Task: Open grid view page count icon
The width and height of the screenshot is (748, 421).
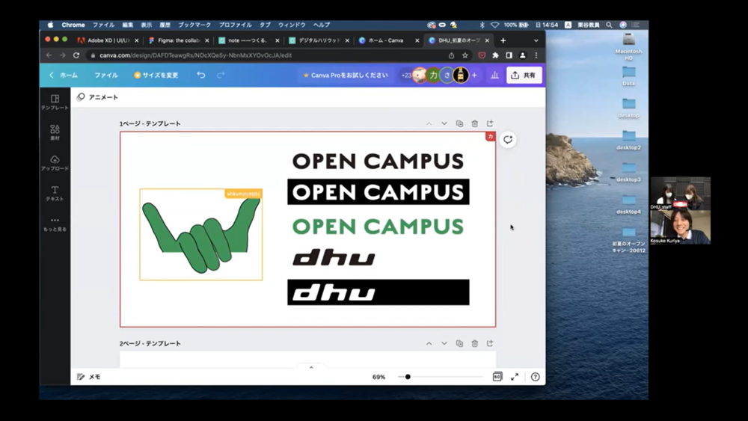Action: [497, 377]
